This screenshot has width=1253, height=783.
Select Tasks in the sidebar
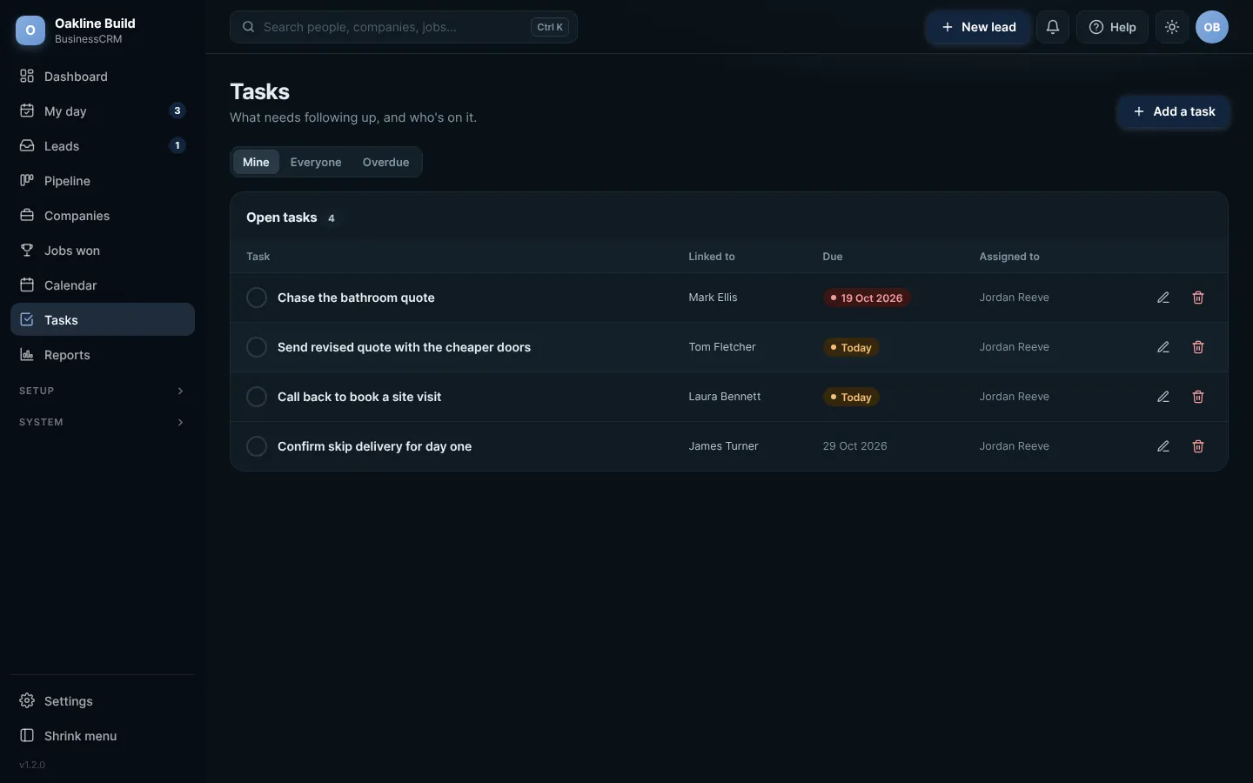point(103,319)
